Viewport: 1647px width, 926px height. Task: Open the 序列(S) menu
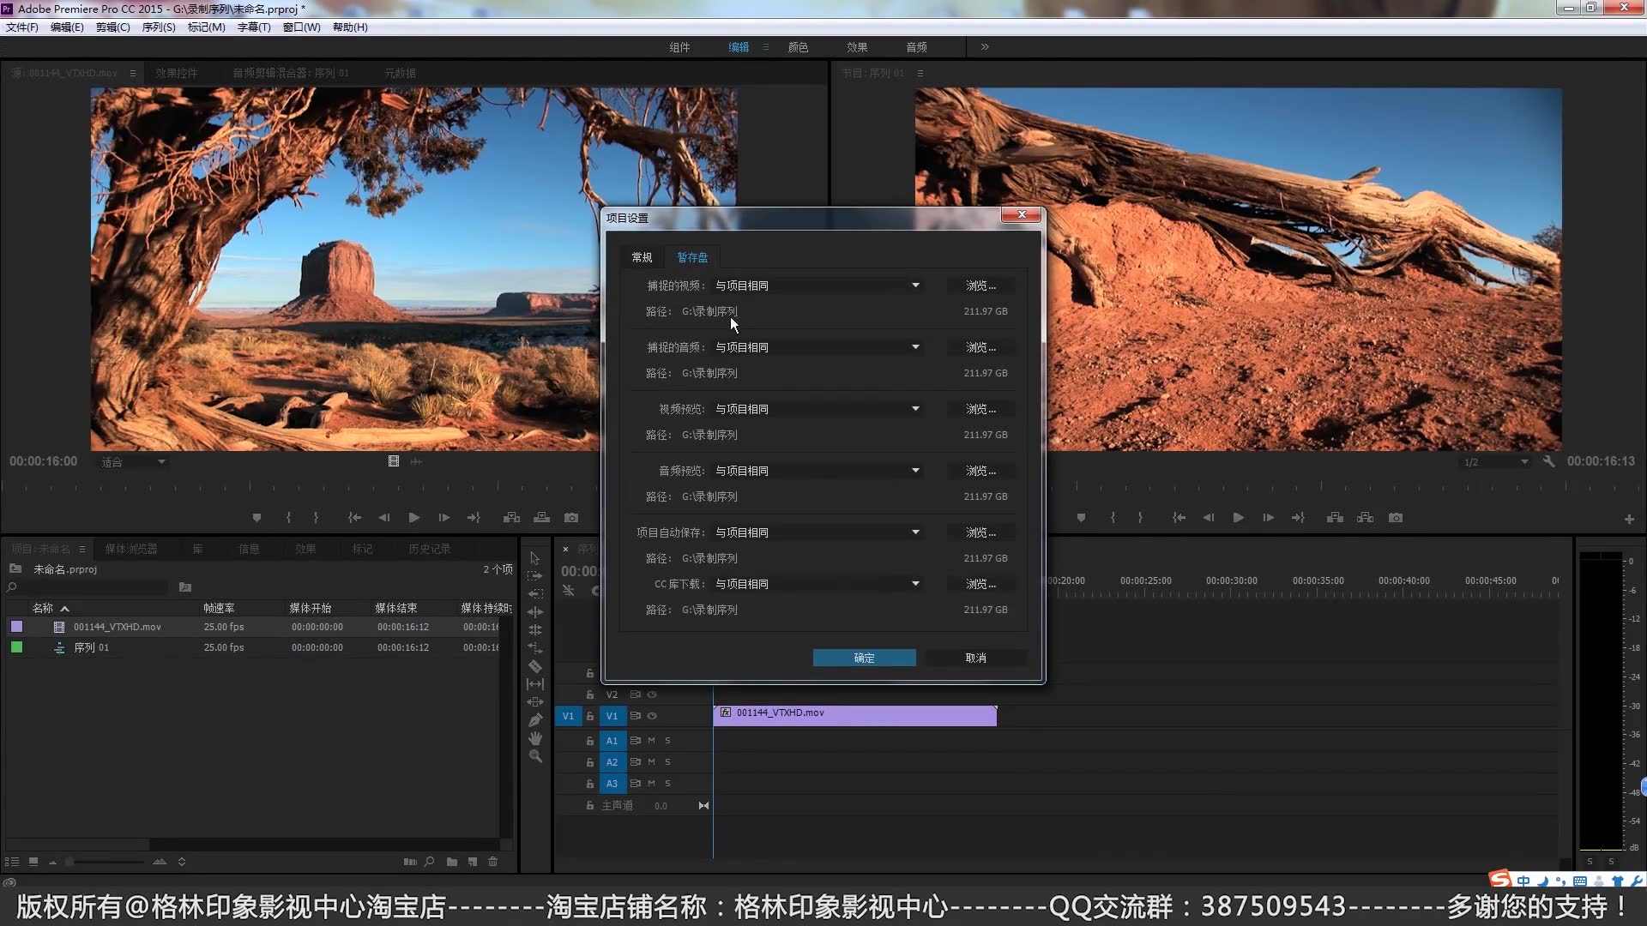pos(158,27)
